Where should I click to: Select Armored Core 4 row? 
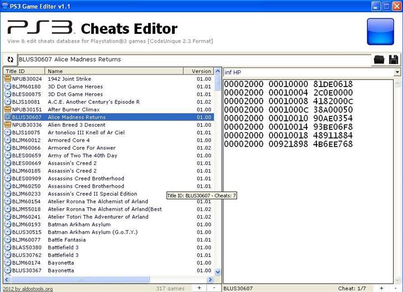click(109, 140)
